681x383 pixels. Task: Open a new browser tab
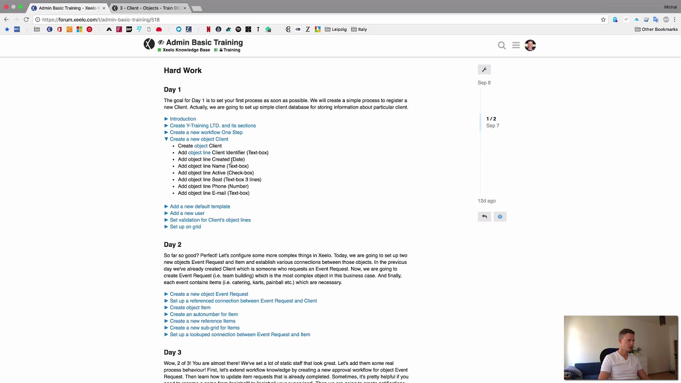pyautogui.click(x=197, y=8)
